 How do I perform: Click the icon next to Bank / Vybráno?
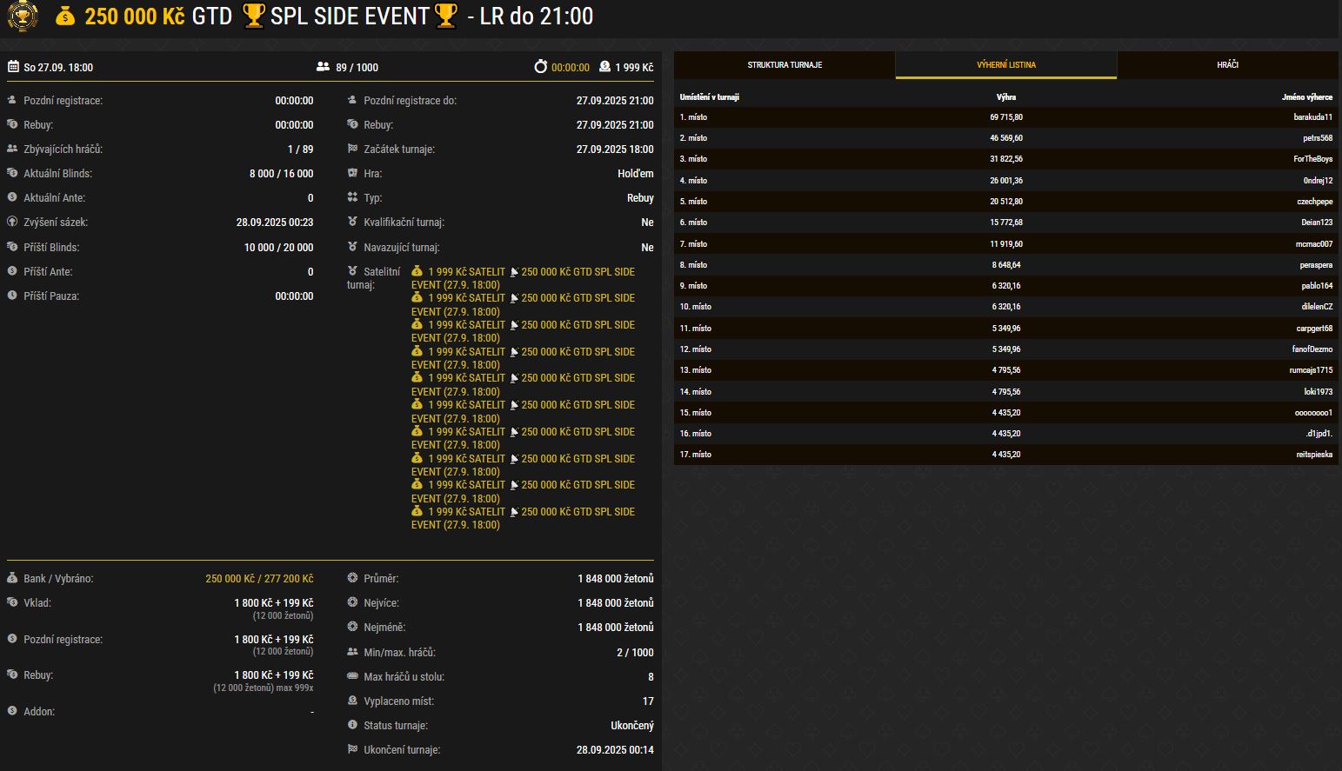pyautogui.click(x=12, y=578)
